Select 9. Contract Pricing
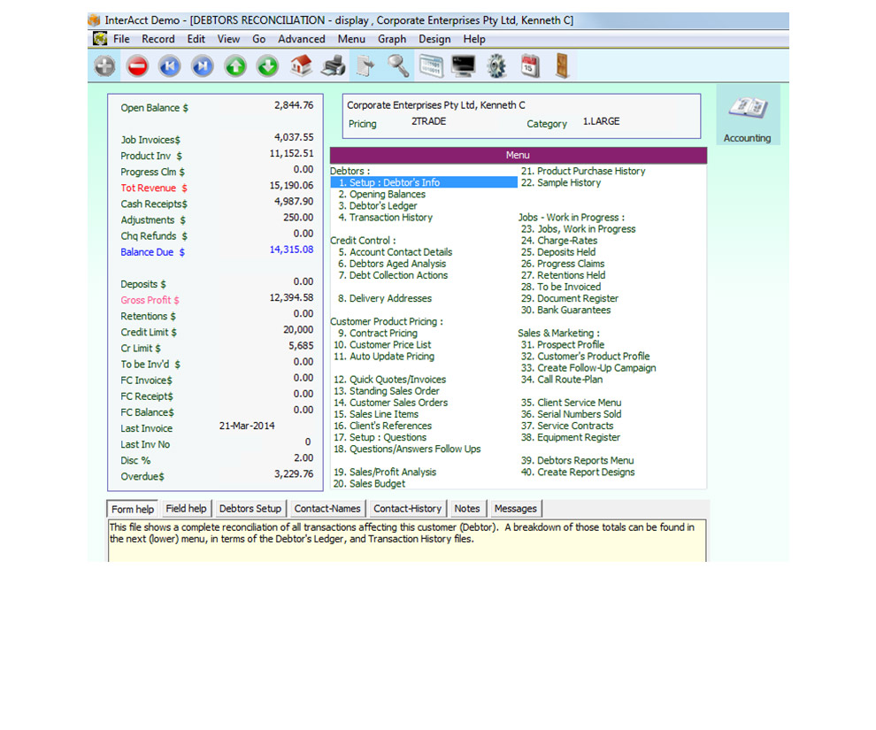876x730 pixels. coord(378,334)
